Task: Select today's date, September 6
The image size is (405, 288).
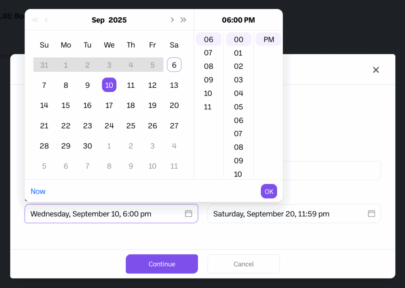Action: click(x=174, y=65)
